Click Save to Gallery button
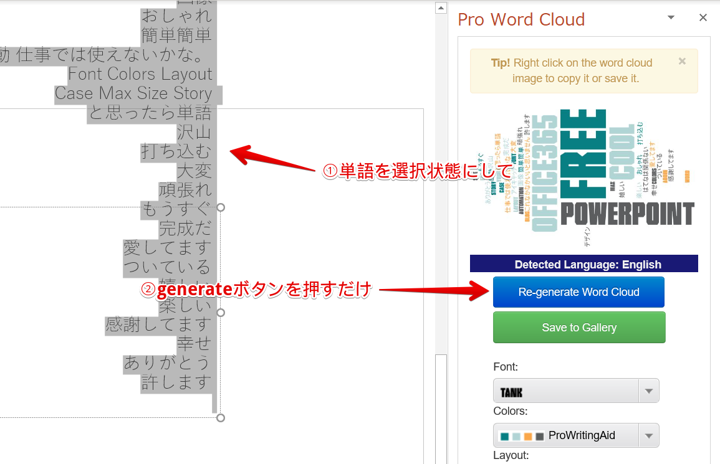Viewport: 720px width, 464px height. point(579,327)
